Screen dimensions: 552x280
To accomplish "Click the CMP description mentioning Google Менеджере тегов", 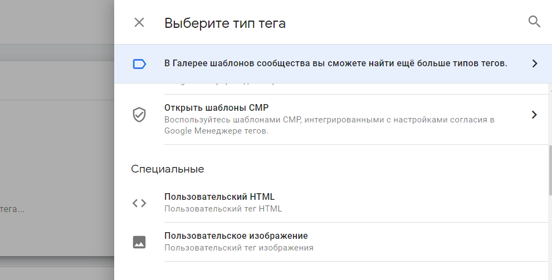I will [329, 125].
